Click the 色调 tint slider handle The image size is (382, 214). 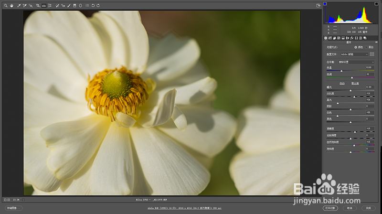point(352,77)
